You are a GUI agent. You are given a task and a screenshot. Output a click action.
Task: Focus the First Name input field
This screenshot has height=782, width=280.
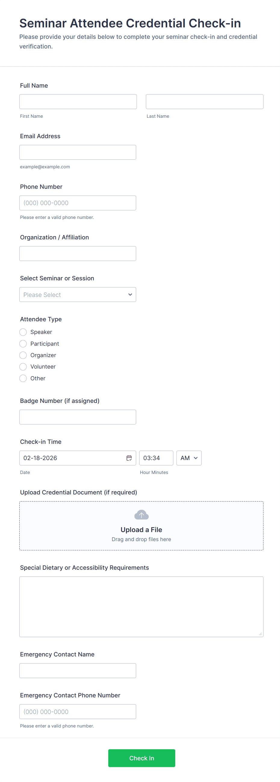pyautogui.click(x=78, y=102)
